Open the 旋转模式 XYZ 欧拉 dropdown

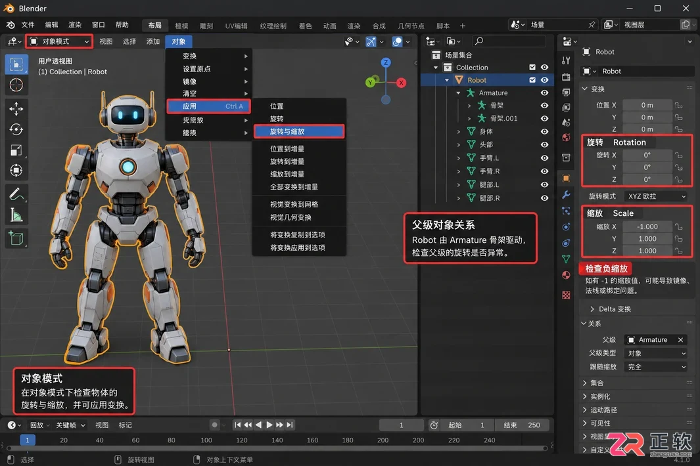(656, 196)
